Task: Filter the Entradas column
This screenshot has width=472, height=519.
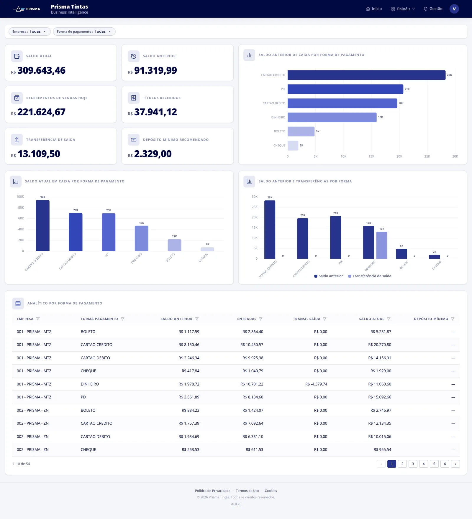Action: pos(260,319)
